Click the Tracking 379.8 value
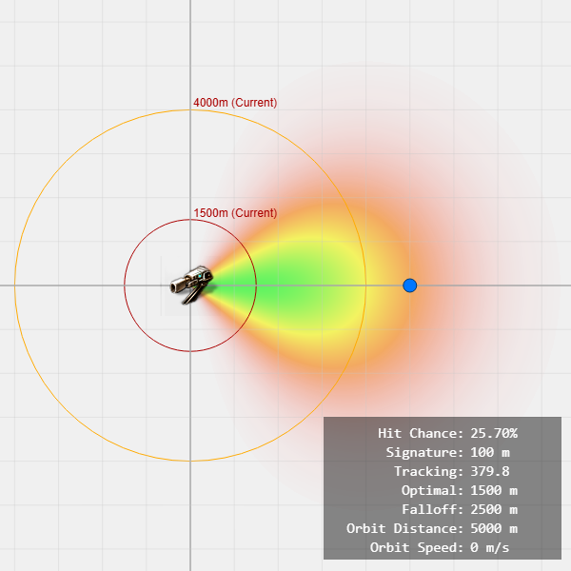This screenshot has width=571, height=571. 490,471
